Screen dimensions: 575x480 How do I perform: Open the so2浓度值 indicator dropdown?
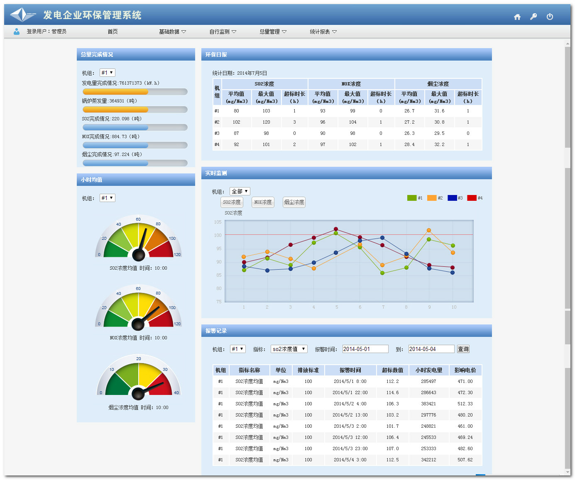coord(289,349)
